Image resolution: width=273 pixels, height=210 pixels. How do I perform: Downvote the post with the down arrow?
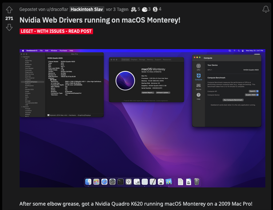(x=9, y=27)
